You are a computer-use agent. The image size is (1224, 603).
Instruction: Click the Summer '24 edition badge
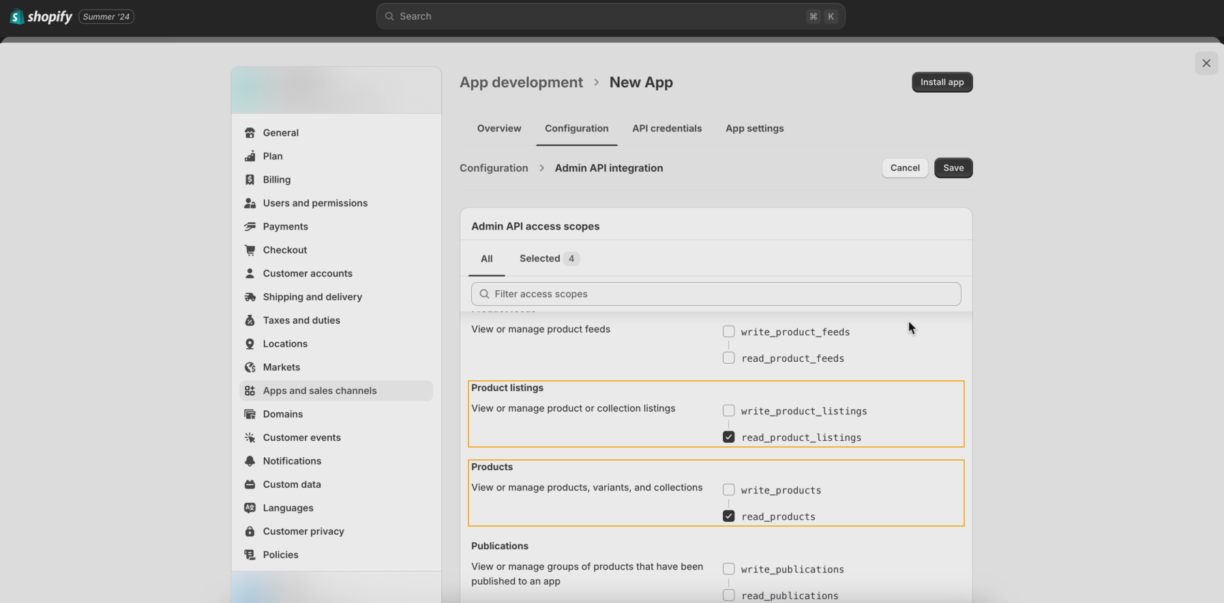[x=106, y=16]
